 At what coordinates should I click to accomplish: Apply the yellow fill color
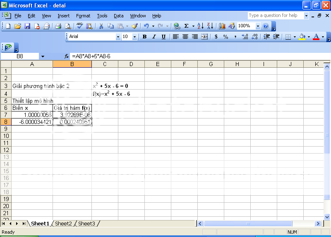(302, 37)
